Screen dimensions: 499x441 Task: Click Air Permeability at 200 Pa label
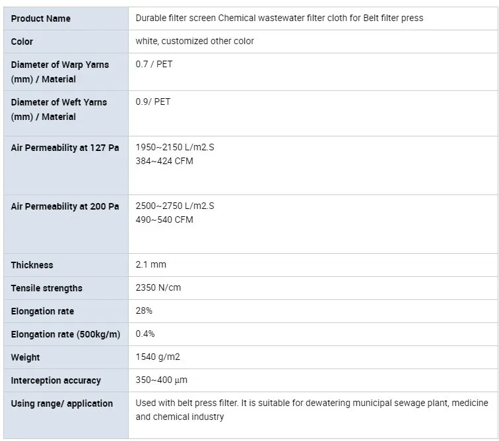[65, 206]
